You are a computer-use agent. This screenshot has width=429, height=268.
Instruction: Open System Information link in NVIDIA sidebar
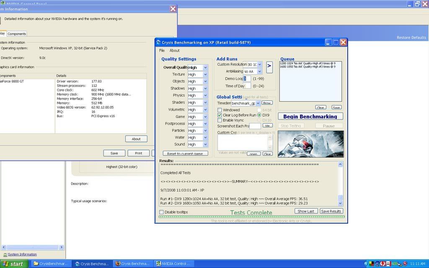pos(22,255)
